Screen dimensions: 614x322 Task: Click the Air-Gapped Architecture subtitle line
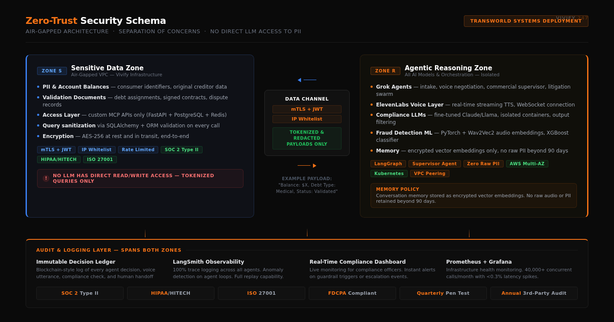pos(163,32)
